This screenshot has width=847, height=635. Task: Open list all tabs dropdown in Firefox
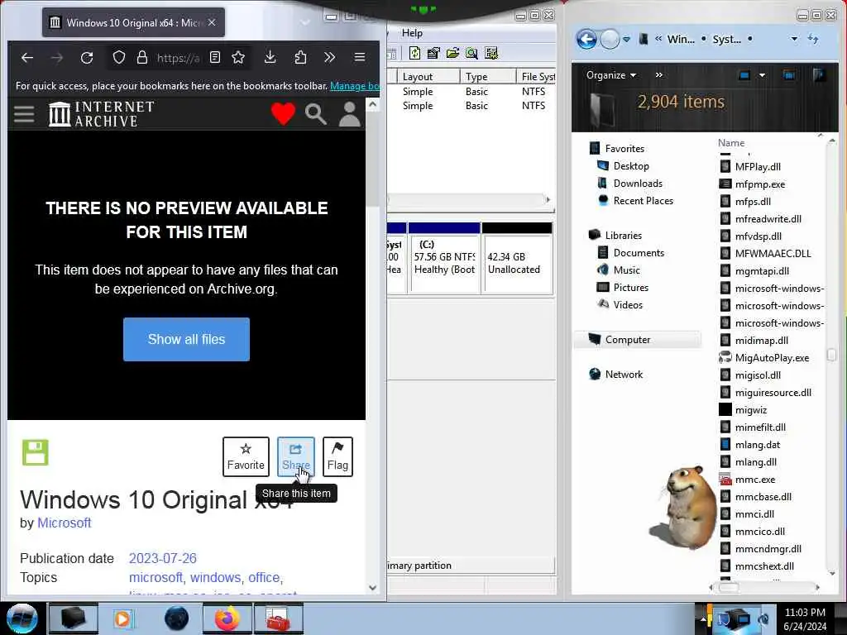coord(305,22)
